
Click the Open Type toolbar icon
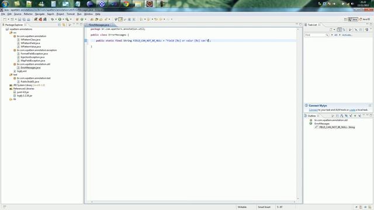pos(92,19)
